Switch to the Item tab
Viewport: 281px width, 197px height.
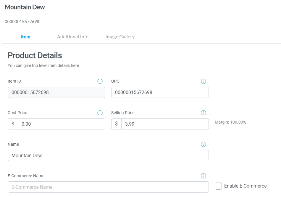(25, 37)
